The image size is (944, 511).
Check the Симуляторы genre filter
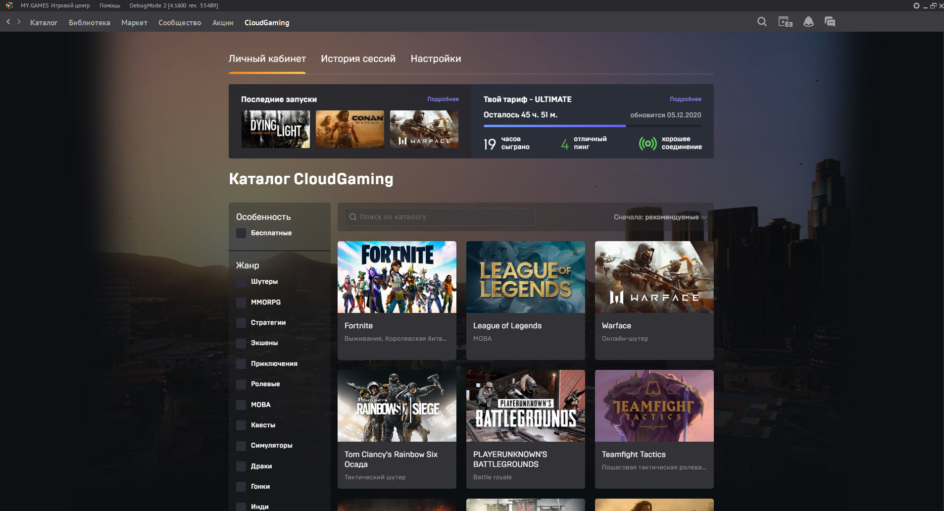pyautogui.click(x=241, y=446)
